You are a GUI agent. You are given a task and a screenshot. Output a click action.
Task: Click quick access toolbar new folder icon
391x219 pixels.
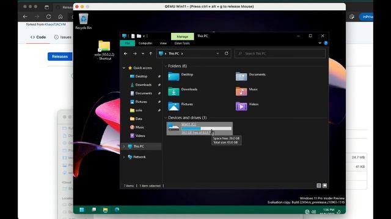[x=139, y=36]
